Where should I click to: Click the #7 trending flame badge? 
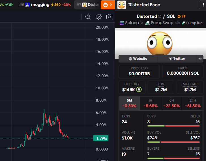[x=181, y=16]
